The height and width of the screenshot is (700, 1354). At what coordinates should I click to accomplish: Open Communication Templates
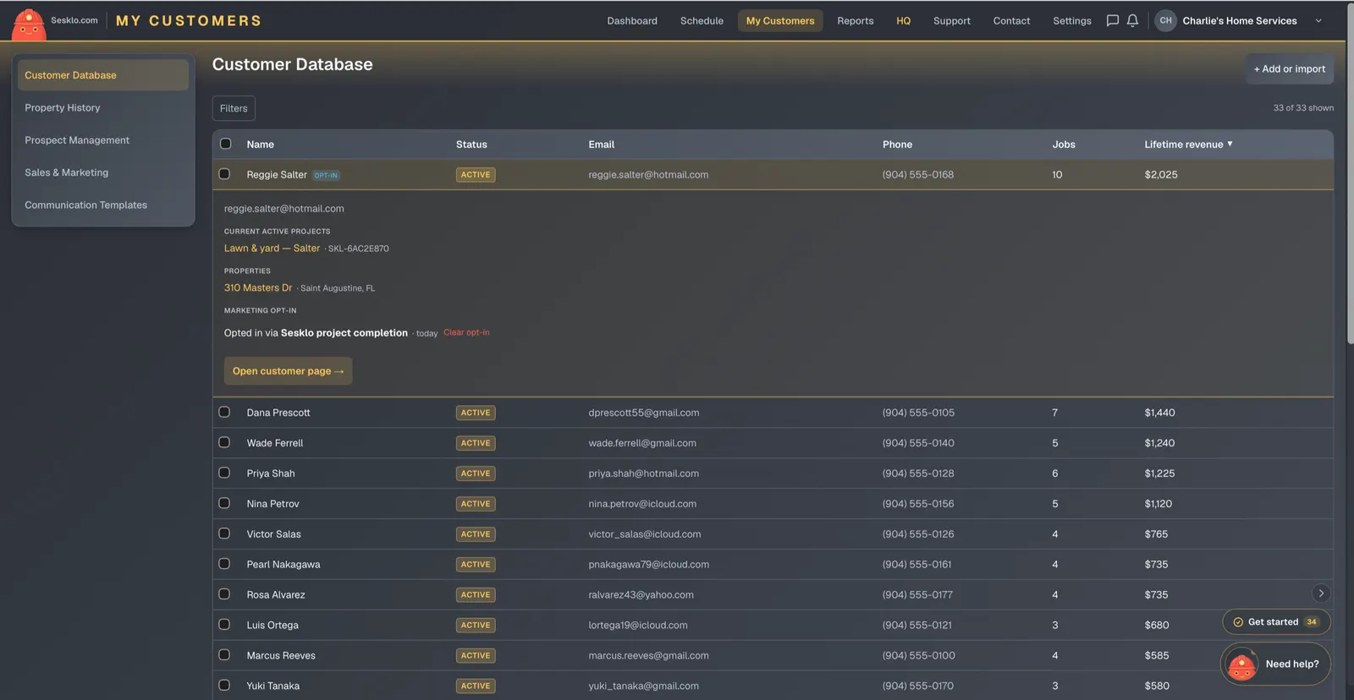103,205
